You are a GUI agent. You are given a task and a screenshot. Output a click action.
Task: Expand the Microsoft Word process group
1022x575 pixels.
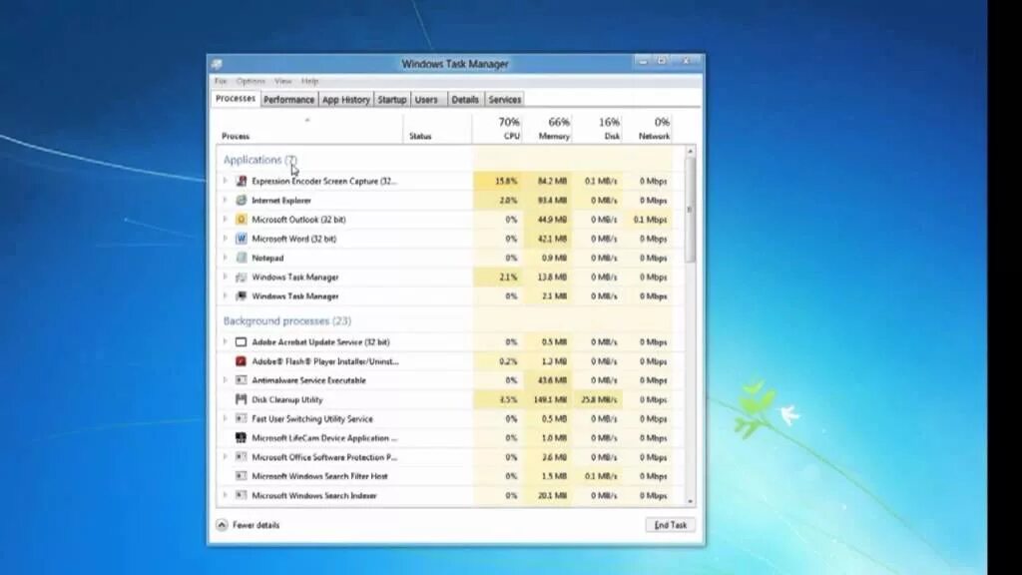point(225,239)
